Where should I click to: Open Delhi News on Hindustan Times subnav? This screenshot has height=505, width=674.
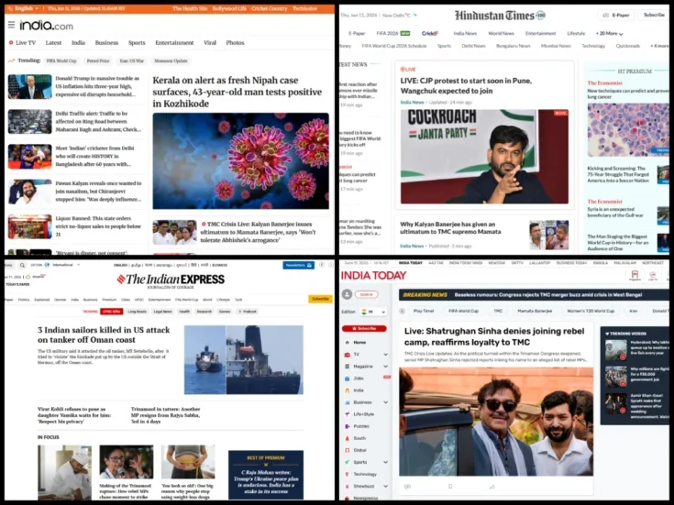473,46
